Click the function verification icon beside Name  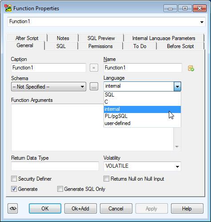pos(191,68)
